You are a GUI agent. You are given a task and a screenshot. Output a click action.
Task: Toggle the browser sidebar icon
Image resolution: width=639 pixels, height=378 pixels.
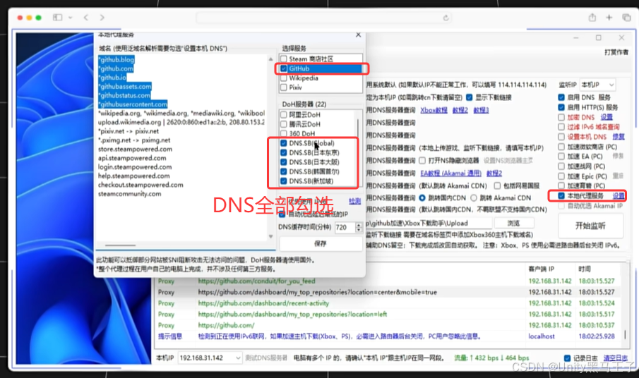click(57, 18)
